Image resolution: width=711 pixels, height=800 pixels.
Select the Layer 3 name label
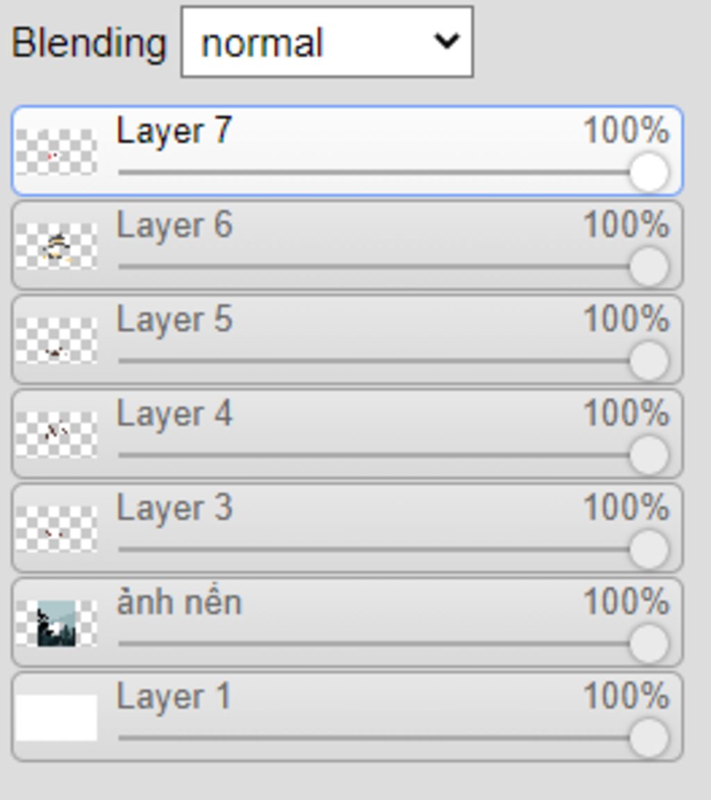click(x=174, y=508)
